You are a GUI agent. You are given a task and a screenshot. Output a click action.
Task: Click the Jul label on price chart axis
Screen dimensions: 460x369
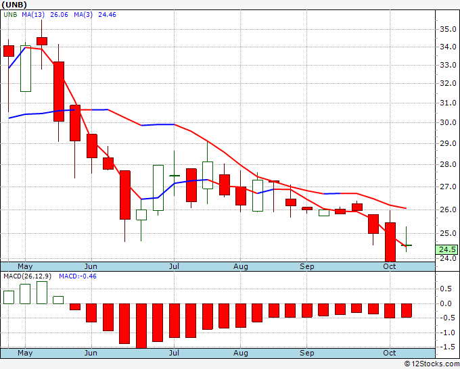[174, 266]
